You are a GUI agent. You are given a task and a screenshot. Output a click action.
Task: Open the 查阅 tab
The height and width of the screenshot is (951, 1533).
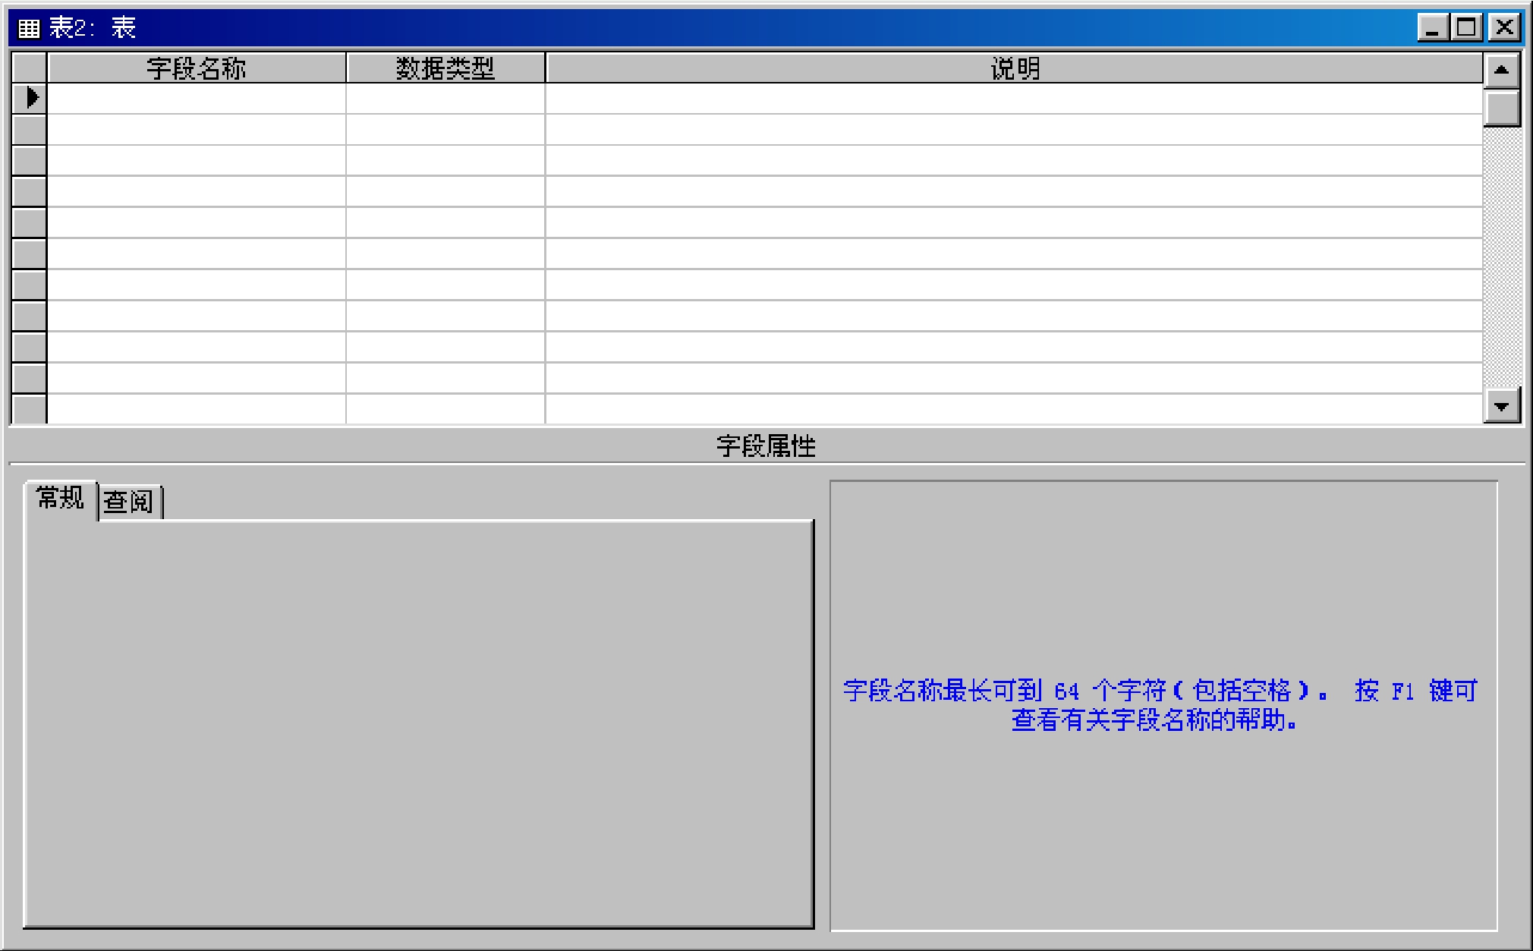pos(129,502)
